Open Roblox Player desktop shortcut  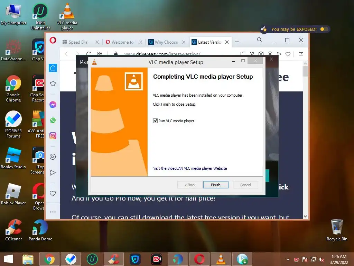[13, 194]
